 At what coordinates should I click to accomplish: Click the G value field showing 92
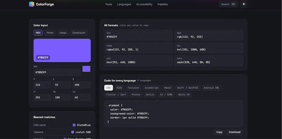[x=62, y=85]
